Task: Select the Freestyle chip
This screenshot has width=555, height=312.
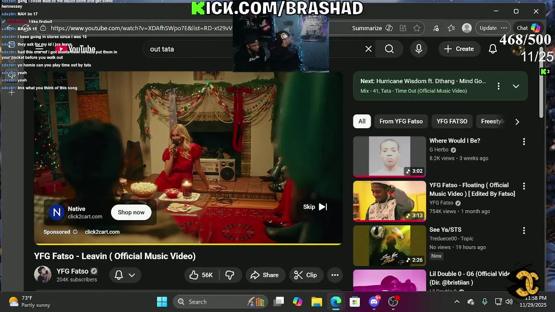Action: [x=492, y=121]
